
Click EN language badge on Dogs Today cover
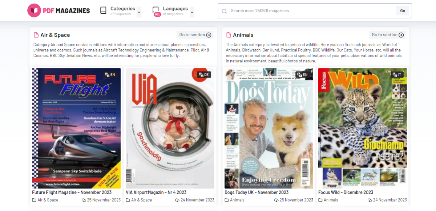click(303, 75)
